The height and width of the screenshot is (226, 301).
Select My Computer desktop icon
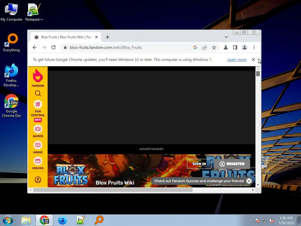(x=11, y=12)
